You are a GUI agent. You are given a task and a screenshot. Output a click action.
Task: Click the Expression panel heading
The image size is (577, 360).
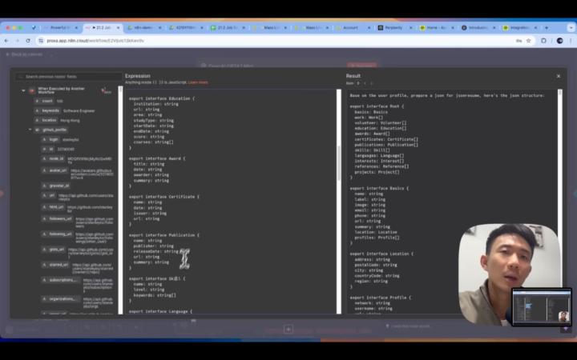(138, 76)
